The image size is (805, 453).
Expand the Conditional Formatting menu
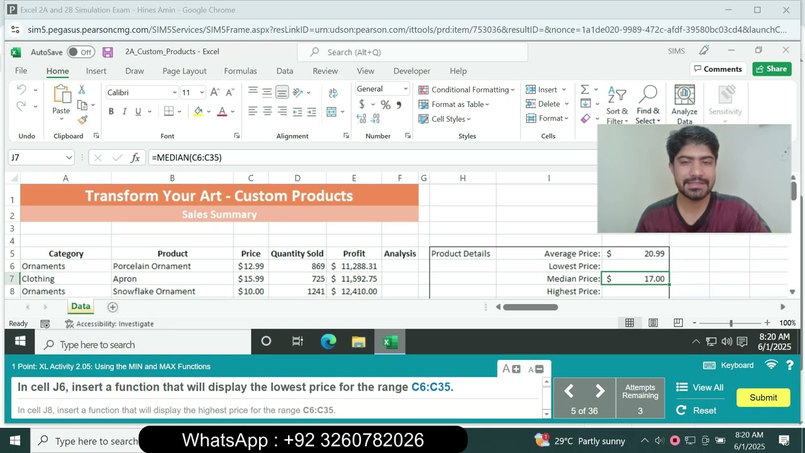point(467,89)
